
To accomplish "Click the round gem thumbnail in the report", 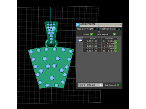I will coord(80,40).
